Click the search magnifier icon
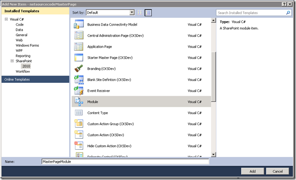The image size is (296, 180). [288, 13]
